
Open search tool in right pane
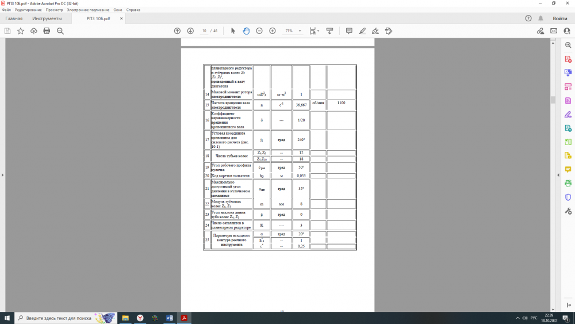[568, 45]
